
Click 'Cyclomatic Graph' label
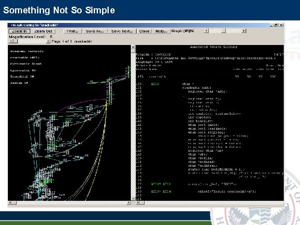(26, 64)
